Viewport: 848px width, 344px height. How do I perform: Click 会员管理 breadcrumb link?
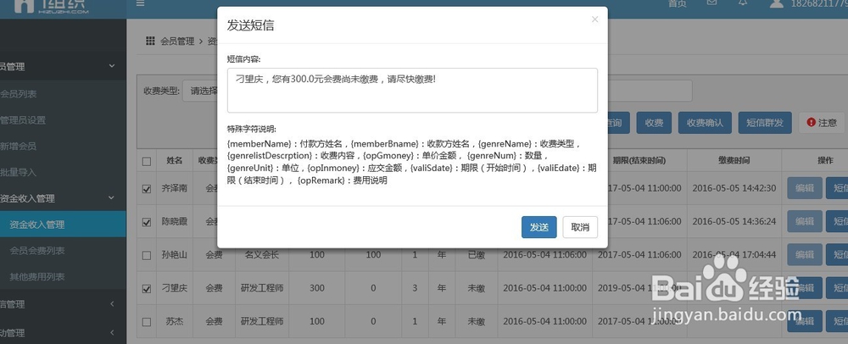pos(177,41)
